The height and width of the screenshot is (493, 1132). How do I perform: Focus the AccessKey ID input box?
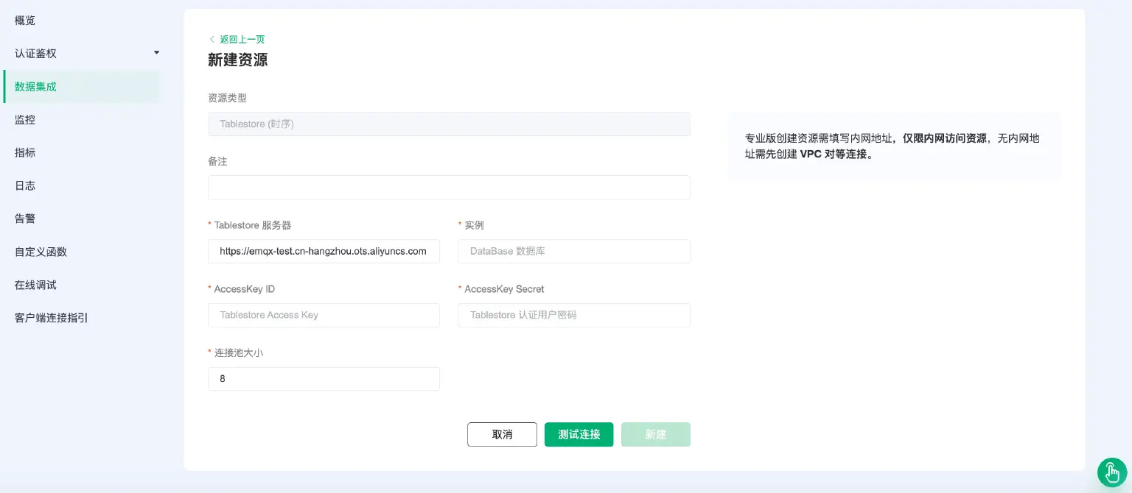pyautogui.click(x=324, y=315)
